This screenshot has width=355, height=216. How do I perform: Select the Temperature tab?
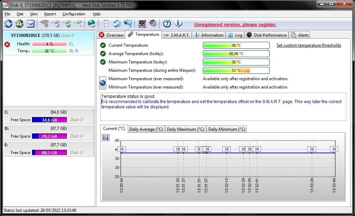143,34
